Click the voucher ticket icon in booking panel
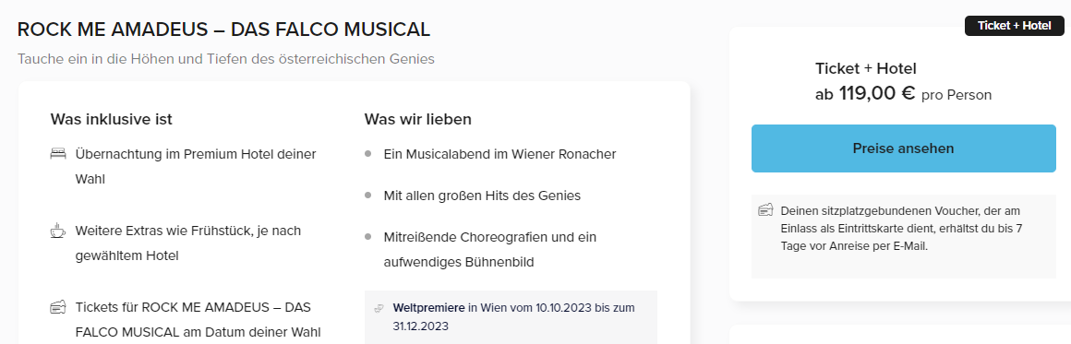This screenshot has height=344, width=1071. coord(765,210)
